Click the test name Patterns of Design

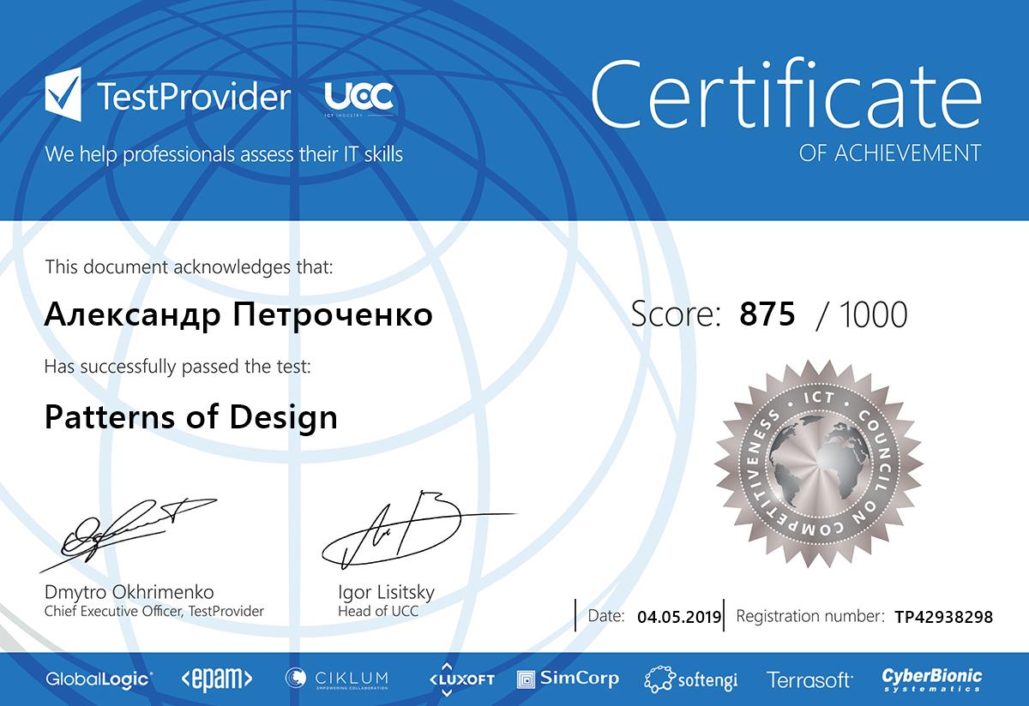(x=190, y=417)
